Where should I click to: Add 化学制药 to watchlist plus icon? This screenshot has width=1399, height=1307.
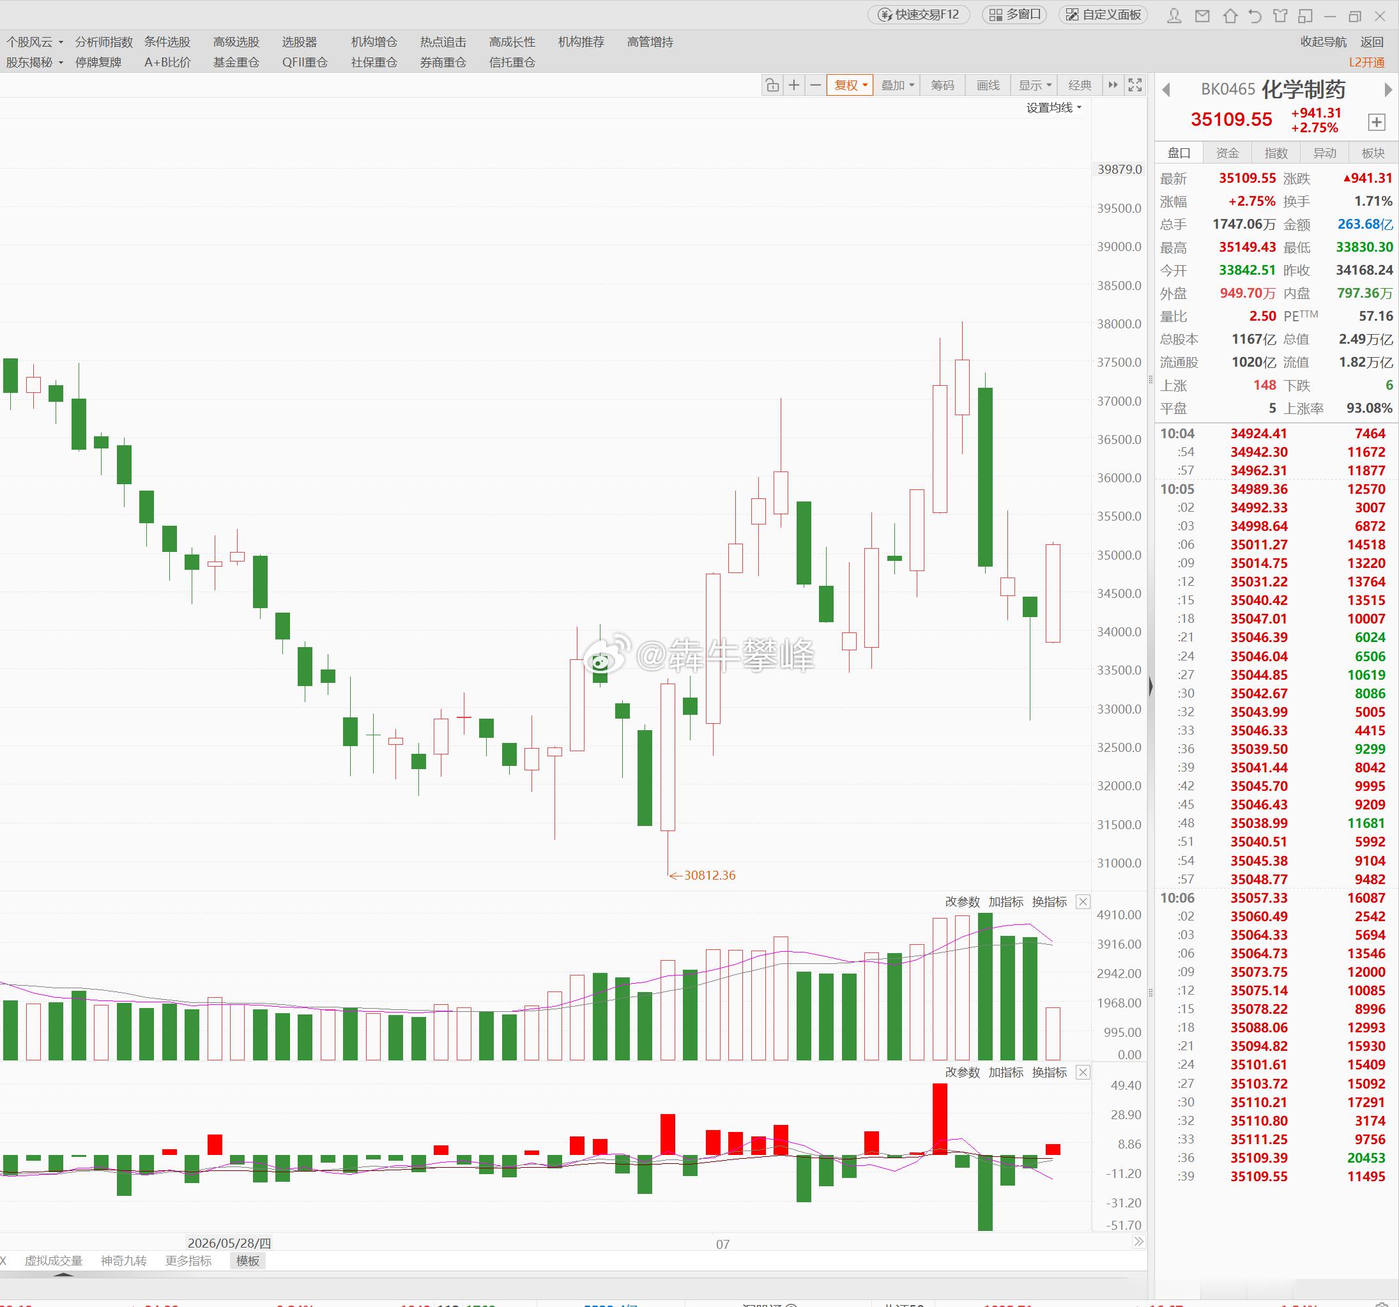[x=1377, y=122]
